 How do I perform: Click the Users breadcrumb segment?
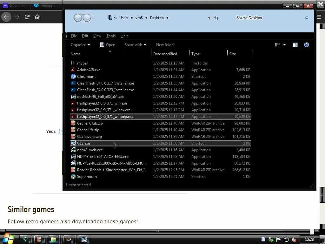124,18
